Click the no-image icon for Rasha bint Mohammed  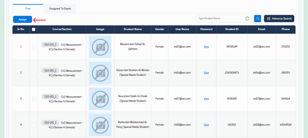[100, 124]
